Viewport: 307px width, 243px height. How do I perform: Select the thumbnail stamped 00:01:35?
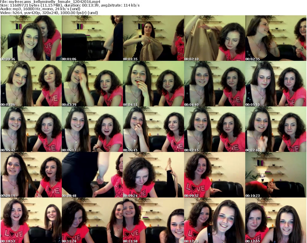point(153,38)
